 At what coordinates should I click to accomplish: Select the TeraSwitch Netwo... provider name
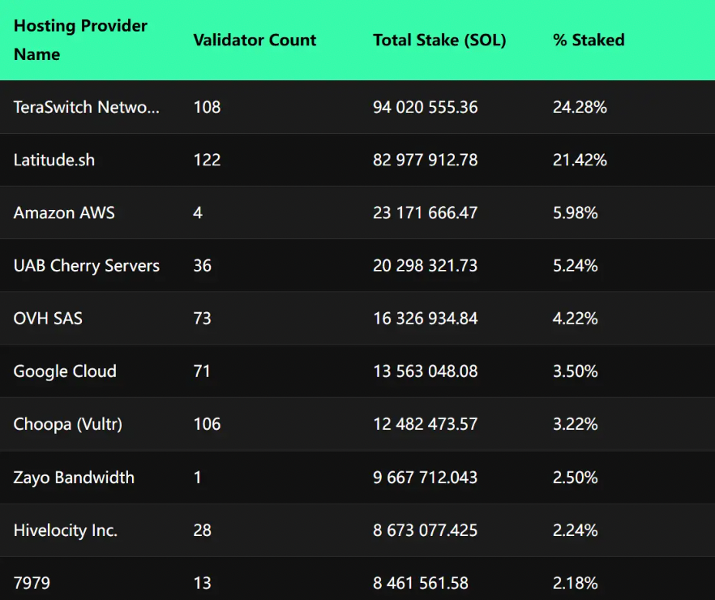(87, 107)
